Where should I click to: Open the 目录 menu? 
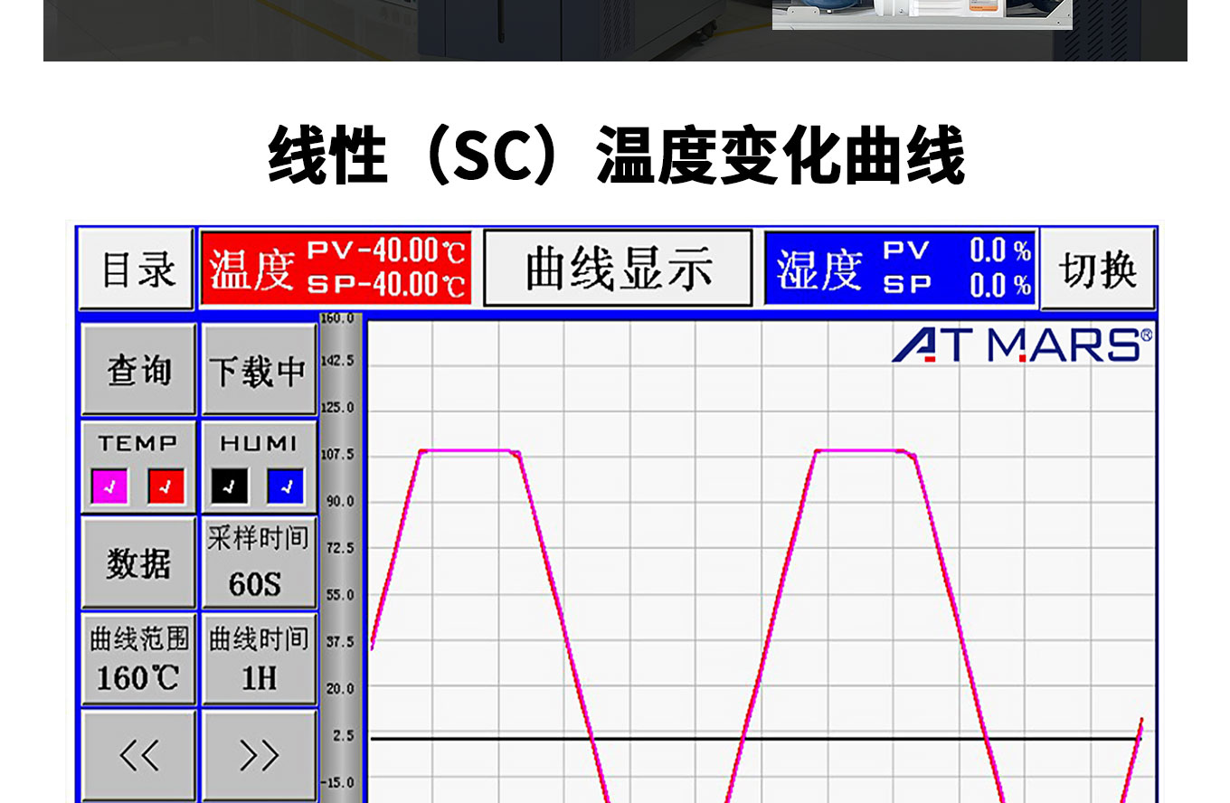[x=136, y=269]
